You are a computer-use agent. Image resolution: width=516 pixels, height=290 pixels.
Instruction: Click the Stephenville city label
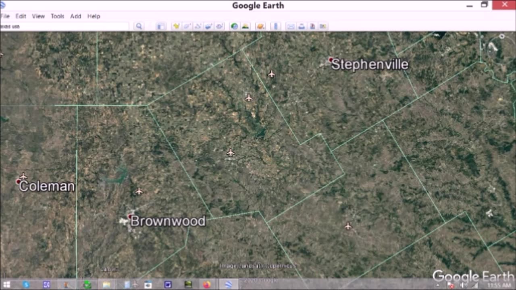[x=370, y=64]
